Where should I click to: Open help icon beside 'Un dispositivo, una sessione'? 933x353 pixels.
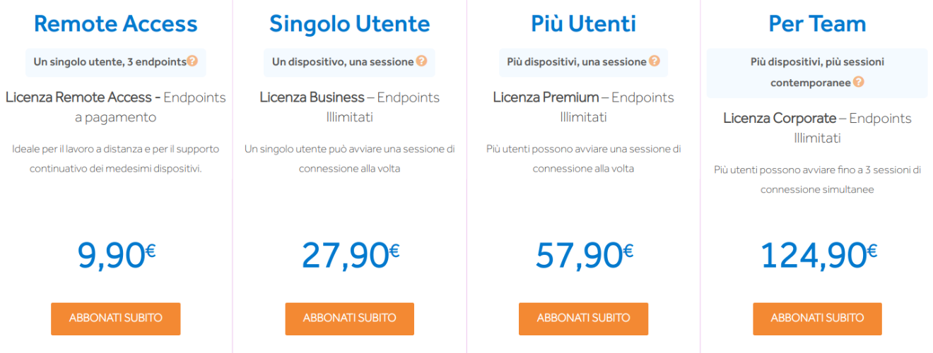point(421,61)
